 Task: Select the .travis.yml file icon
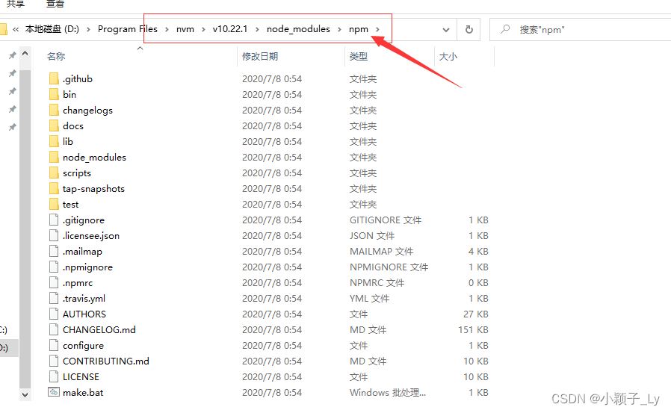click(x=54, y=299)
